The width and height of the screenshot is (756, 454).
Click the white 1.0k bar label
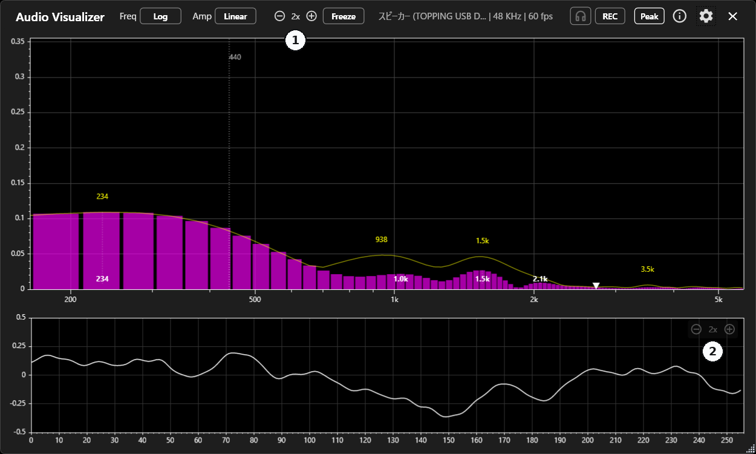click(401, 279)
